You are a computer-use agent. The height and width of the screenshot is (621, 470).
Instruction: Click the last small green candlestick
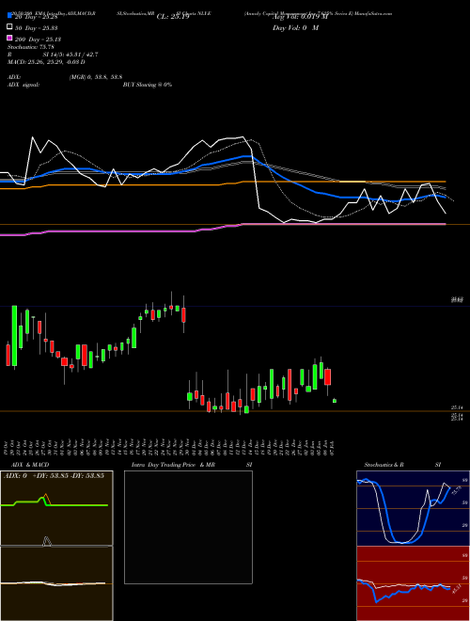pos(335,401)
